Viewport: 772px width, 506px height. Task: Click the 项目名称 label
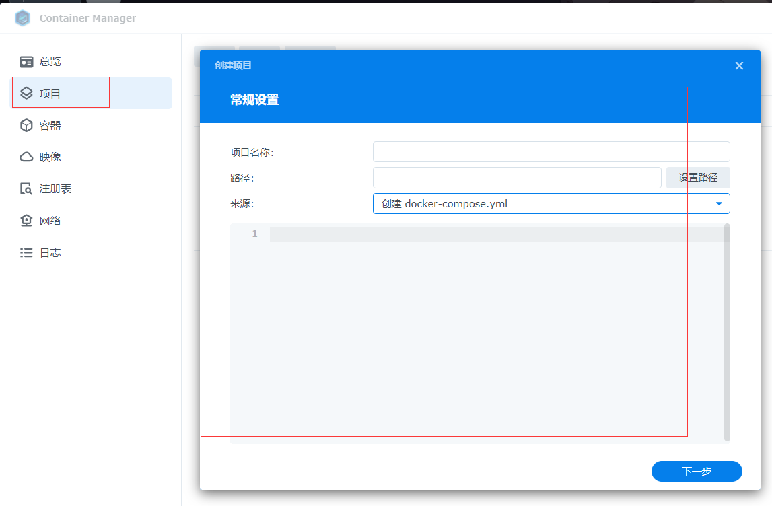click(x=252, y=153)
